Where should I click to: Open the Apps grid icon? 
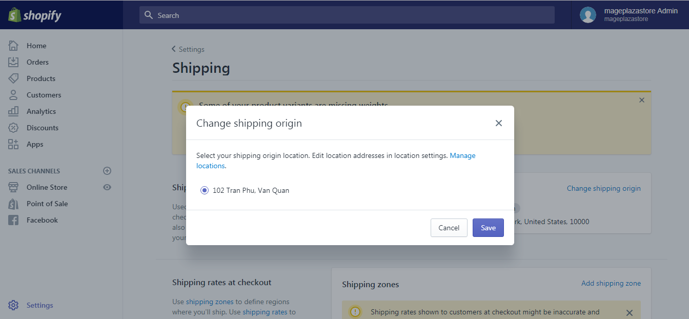13,144
